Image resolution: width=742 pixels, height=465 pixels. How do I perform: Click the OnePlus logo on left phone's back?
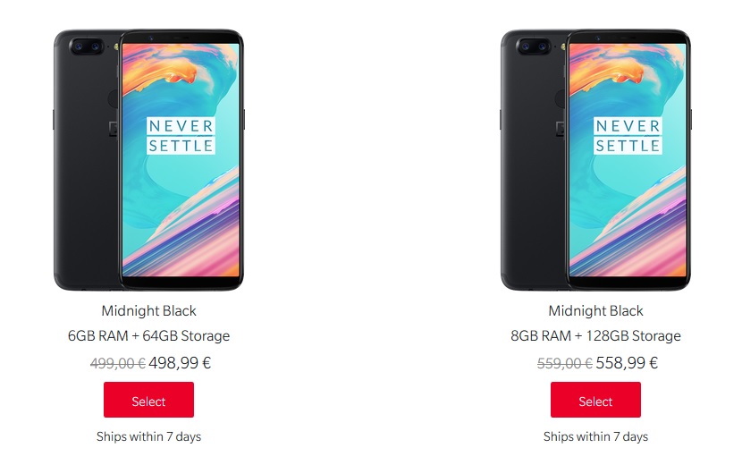(114, 129)
